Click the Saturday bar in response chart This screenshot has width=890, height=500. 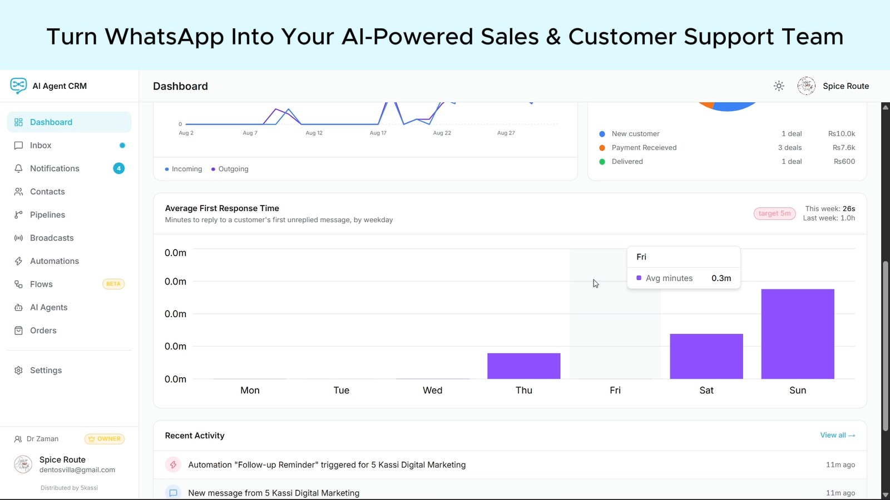tap(706, 356)
